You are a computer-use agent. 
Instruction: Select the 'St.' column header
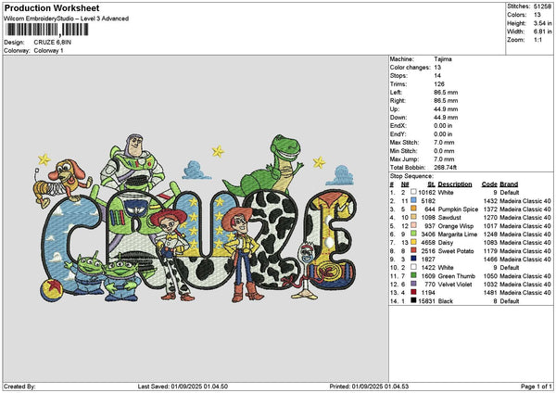point(431,184)
